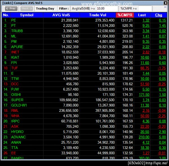Viewport: 169px width, 166px height.
Task: Click last price 9.25 for PT
Action: coord(146,26)
